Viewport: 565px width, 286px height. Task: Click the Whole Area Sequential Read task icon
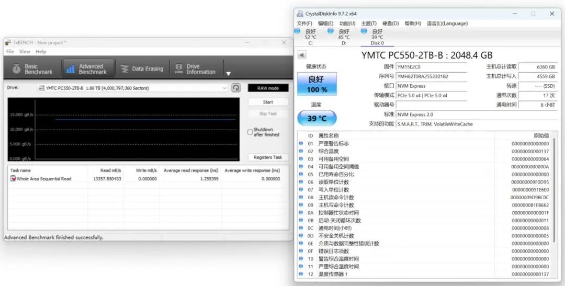[x=13, y=179]
